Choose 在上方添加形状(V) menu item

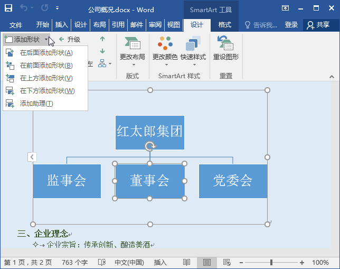pos(45,78)
